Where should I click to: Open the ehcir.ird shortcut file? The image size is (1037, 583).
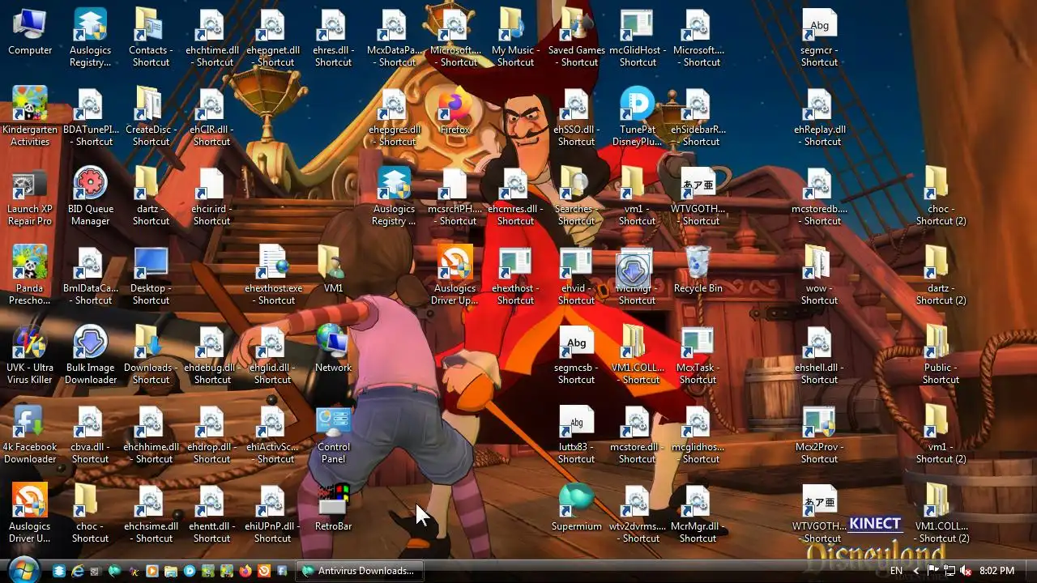(211, 197)
